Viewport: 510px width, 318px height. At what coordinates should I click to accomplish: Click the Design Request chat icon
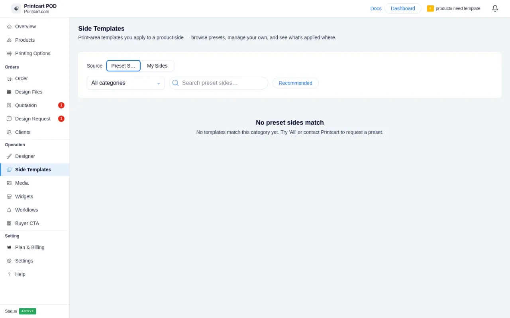point(9,119)
